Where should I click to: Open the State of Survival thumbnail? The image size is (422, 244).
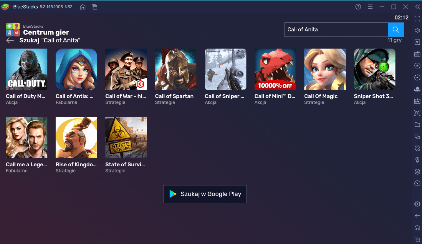(126, 137)
